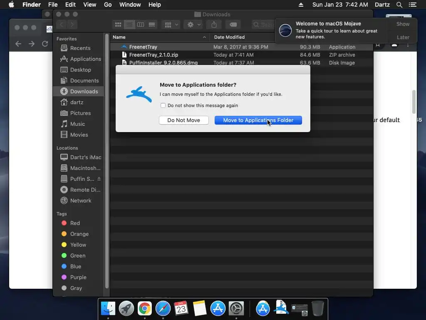Open Applications in Finder sidebar
Viewport: 426px width, 320px height.
[x=79, y=59]
